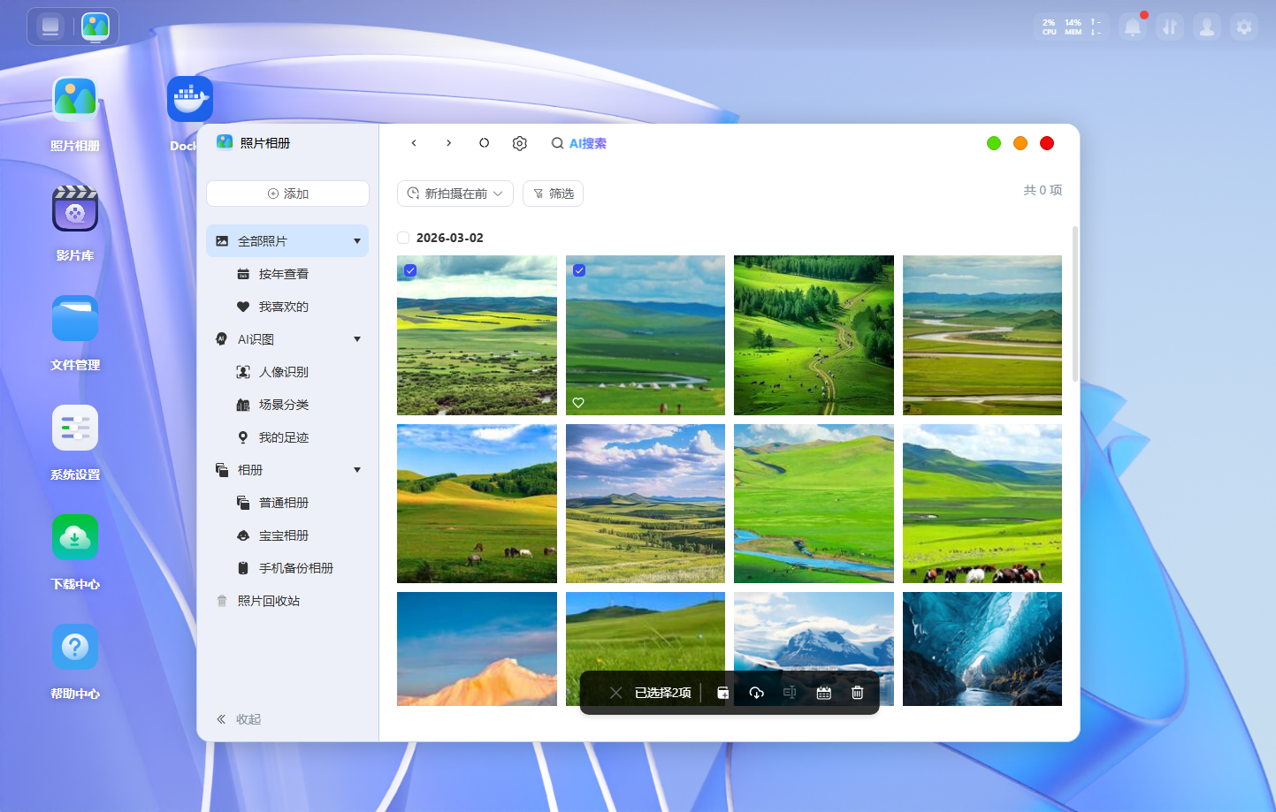Open the 影片库 desktop icon
1276x812 pixels.
(75, 209)
